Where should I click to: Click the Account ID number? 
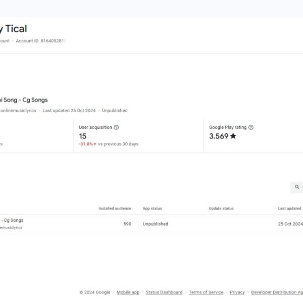[x=53, y=41]
